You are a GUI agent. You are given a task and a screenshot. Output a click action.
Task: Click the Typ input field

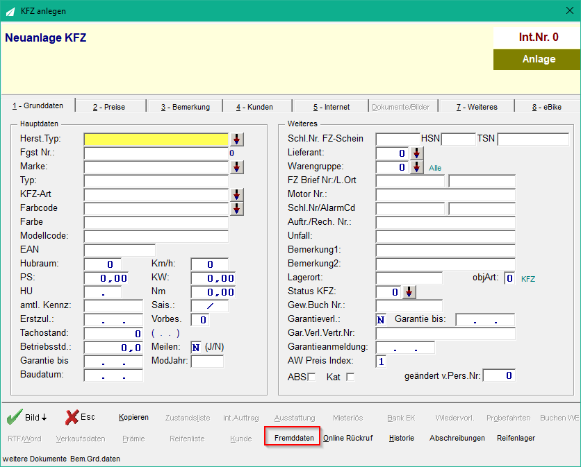156,181
